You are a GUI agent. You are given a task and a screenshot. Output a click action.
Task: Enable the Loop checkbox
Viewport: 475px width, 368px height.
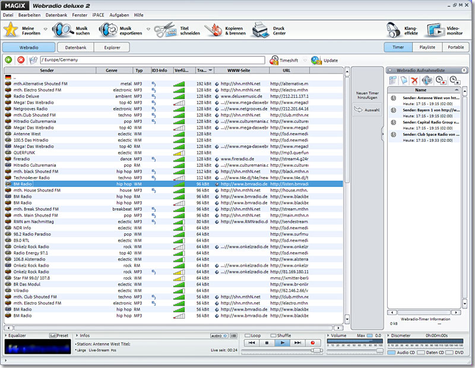coord(248,335)
